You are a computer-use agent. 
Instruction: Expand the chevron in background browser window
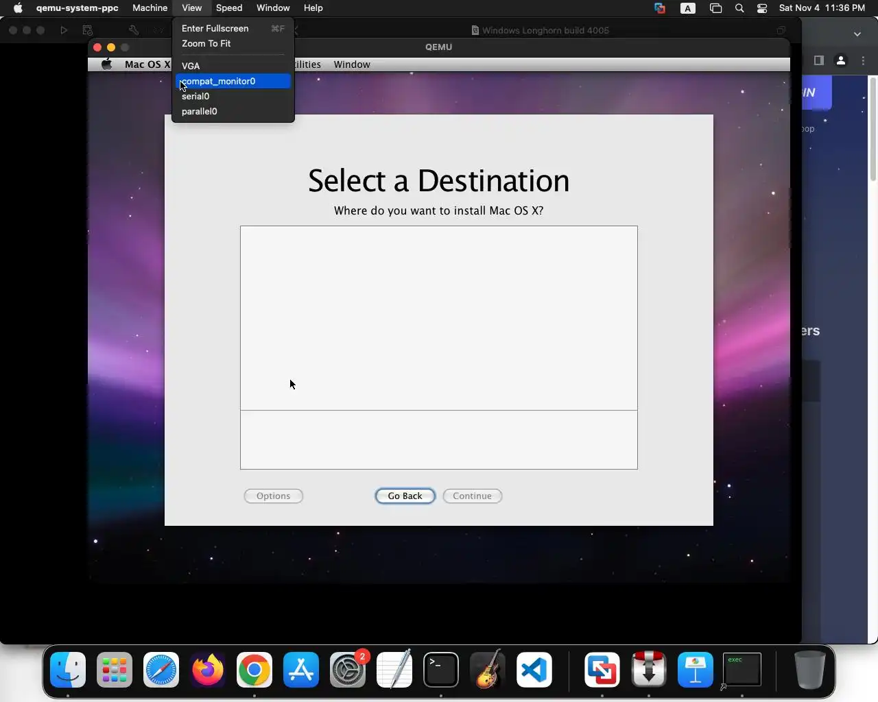(857, 34)
